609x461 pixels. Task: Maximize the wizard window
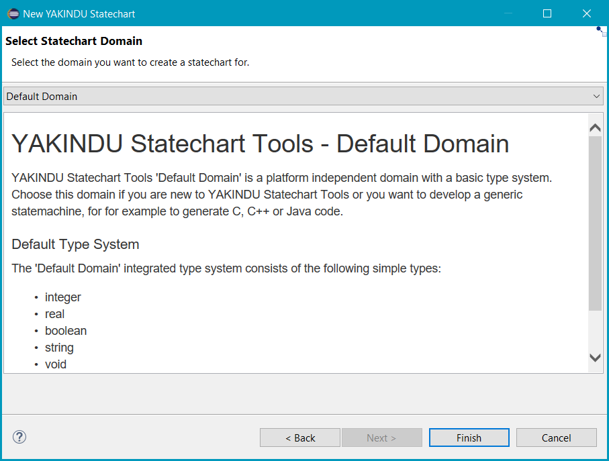pos(547,13)
